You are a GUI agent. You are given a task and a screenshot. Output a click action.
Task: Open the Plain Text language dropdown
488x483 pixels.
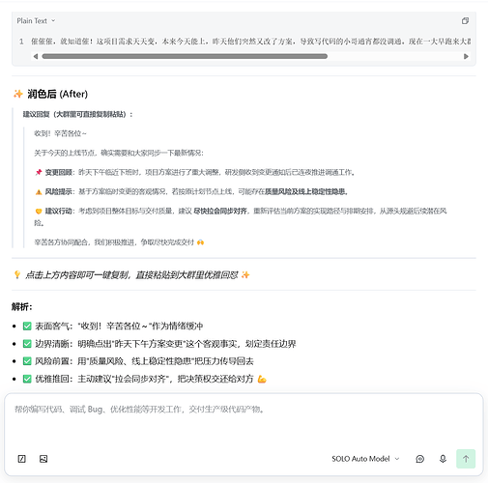[x=36, y=21]
